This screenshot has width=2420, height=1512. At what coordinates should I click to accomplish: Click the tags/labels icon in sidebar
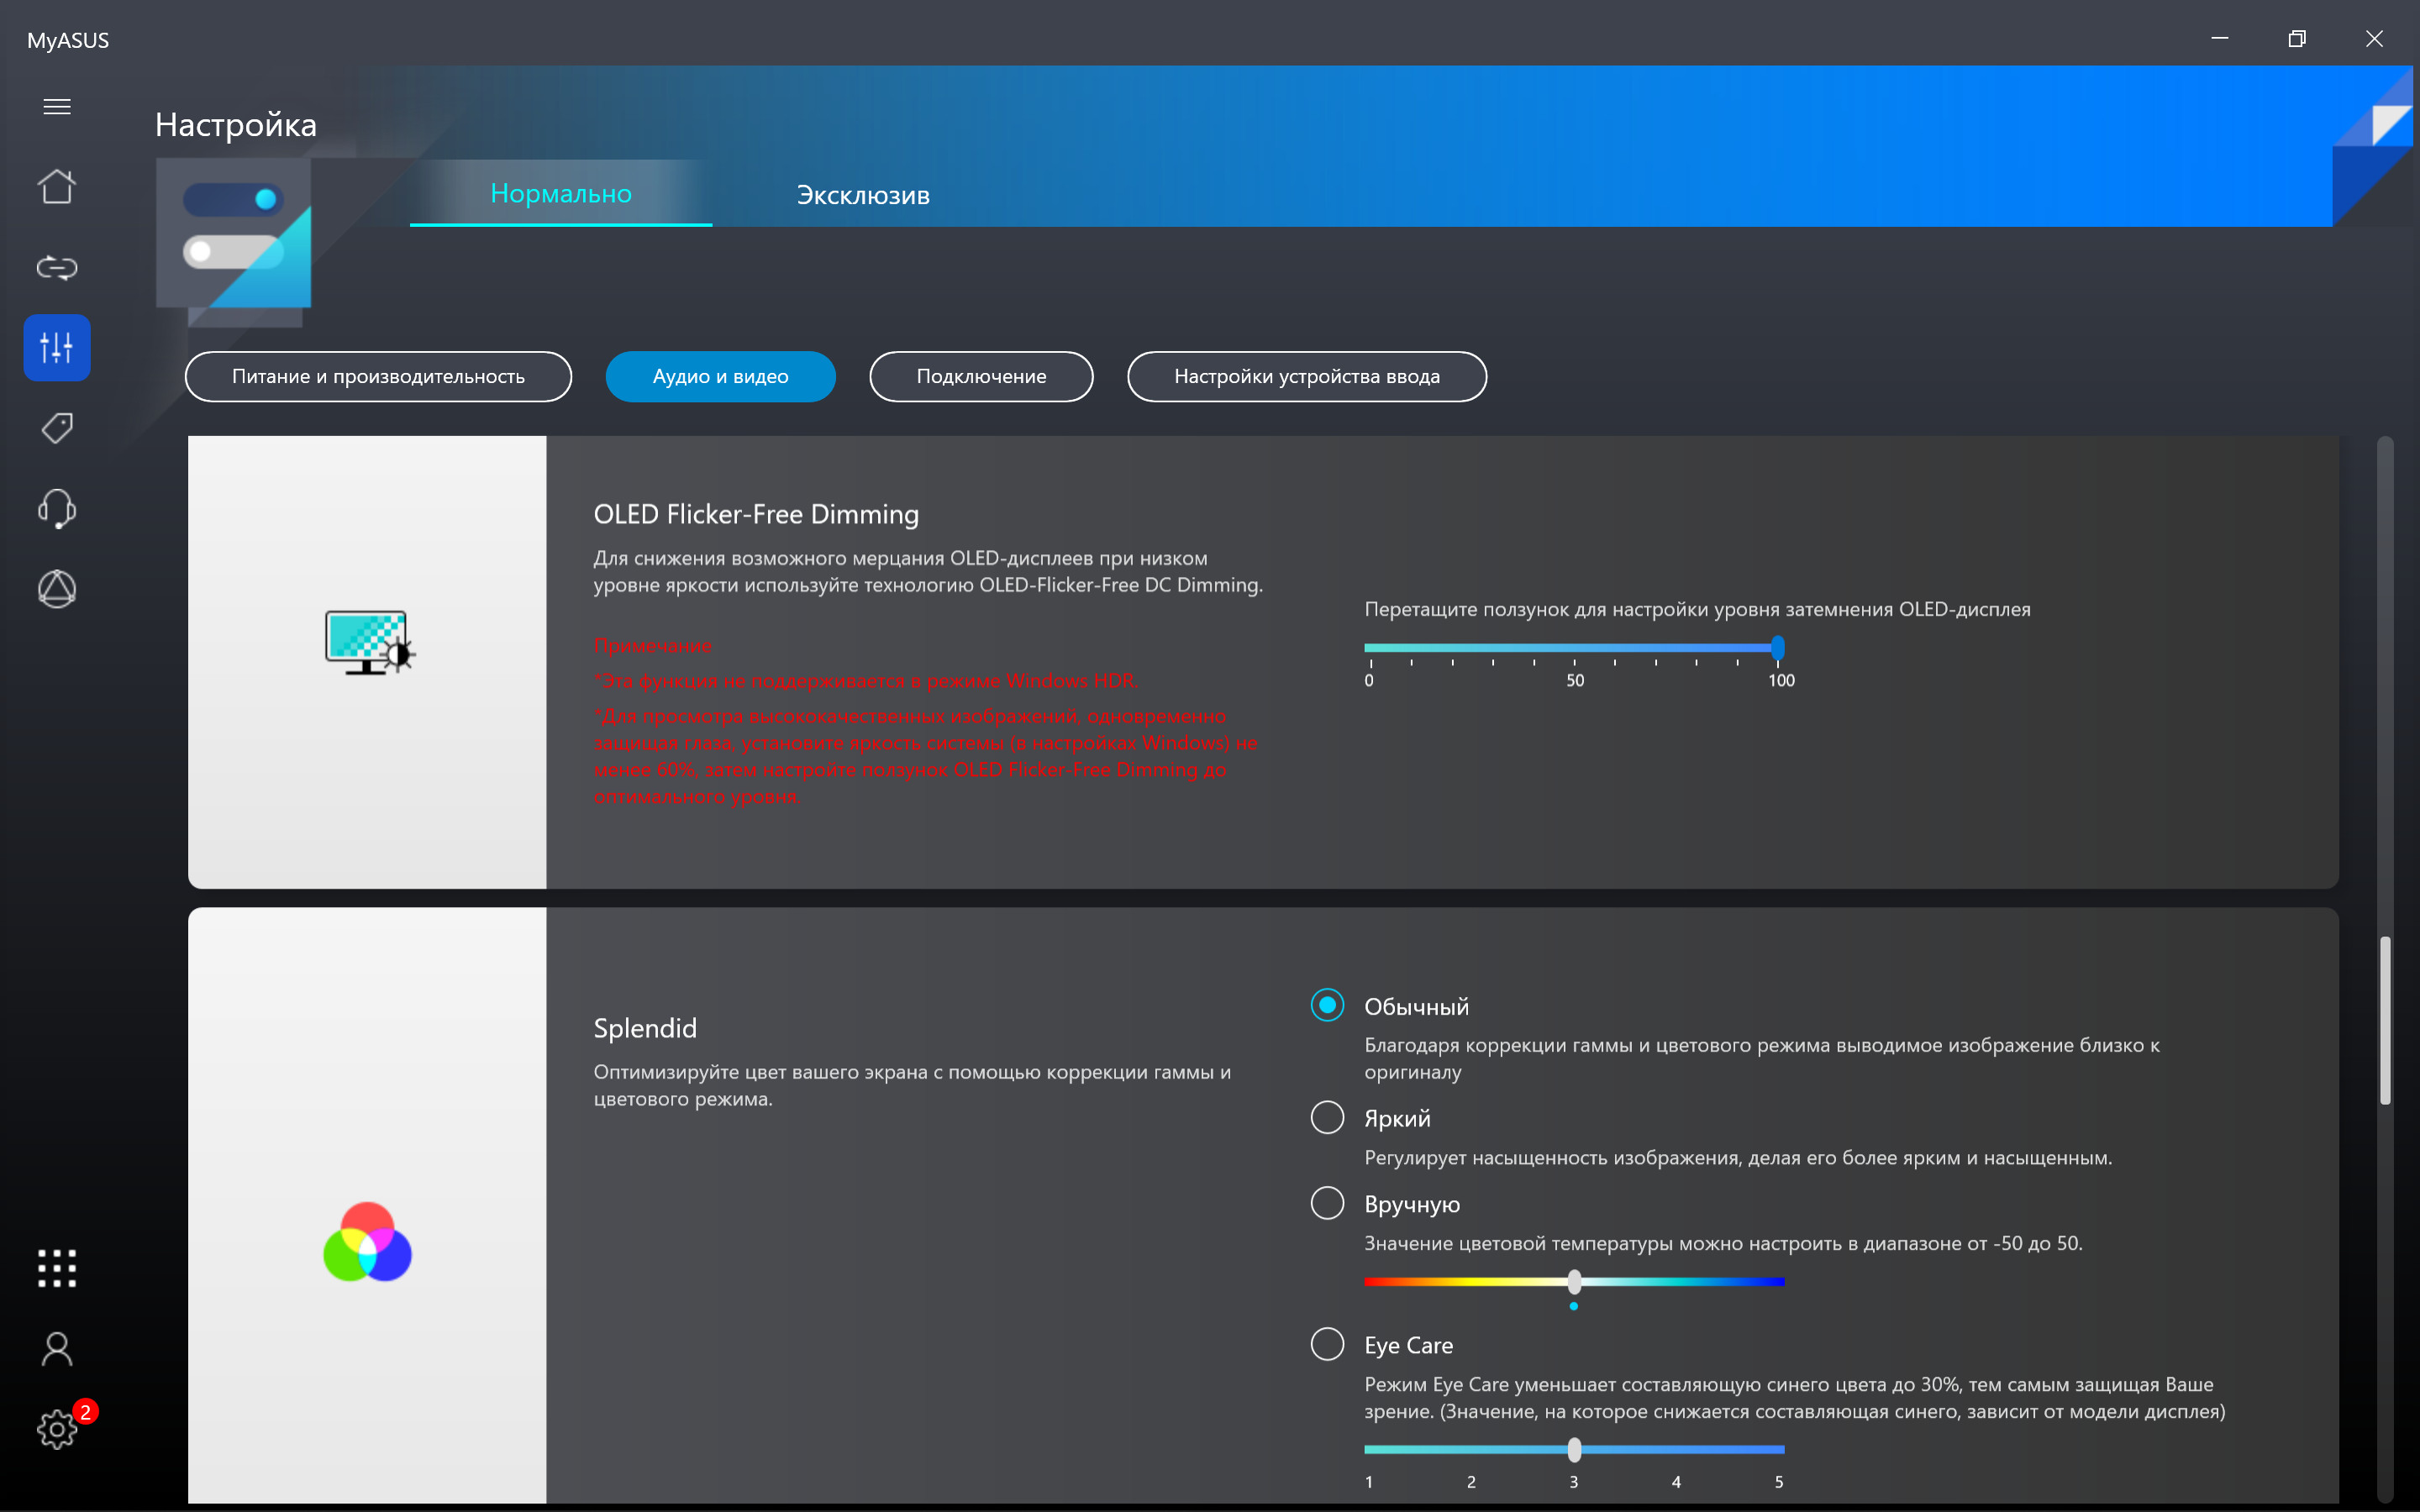click(x=59, y=428)
